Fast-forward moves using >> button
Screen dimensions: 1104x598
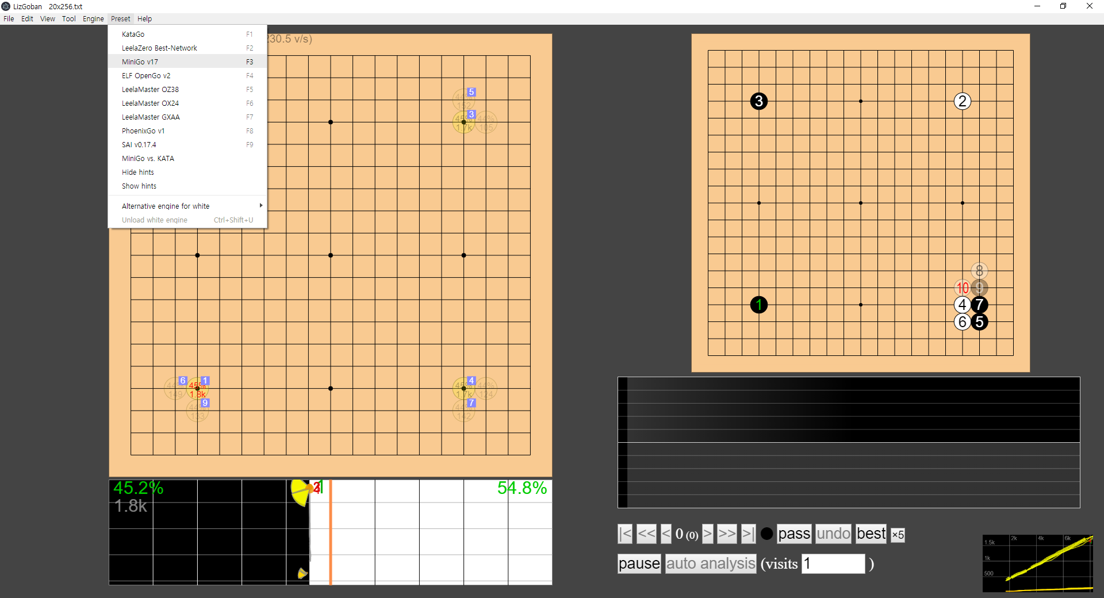point(727,534)
